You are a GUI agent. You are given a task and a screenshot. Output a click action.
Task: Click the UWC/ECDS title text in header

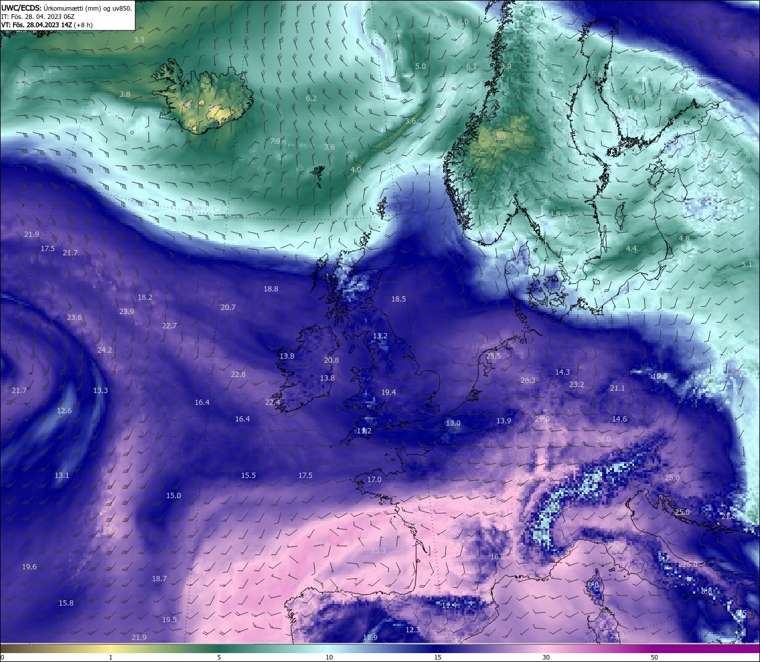(x=22, y=8)
